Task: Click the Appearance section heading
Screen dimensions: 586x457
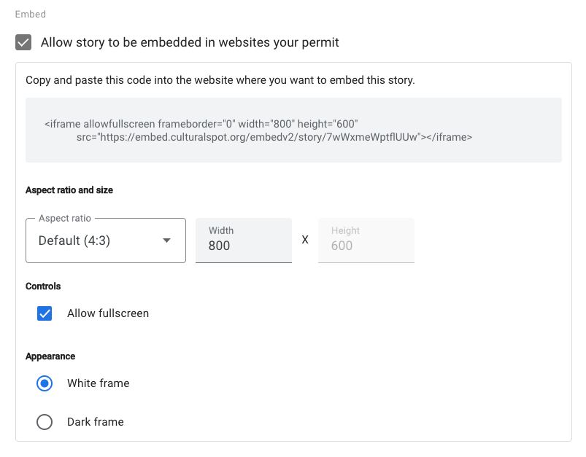Action: pyautogui.click(x=50, y=356)
